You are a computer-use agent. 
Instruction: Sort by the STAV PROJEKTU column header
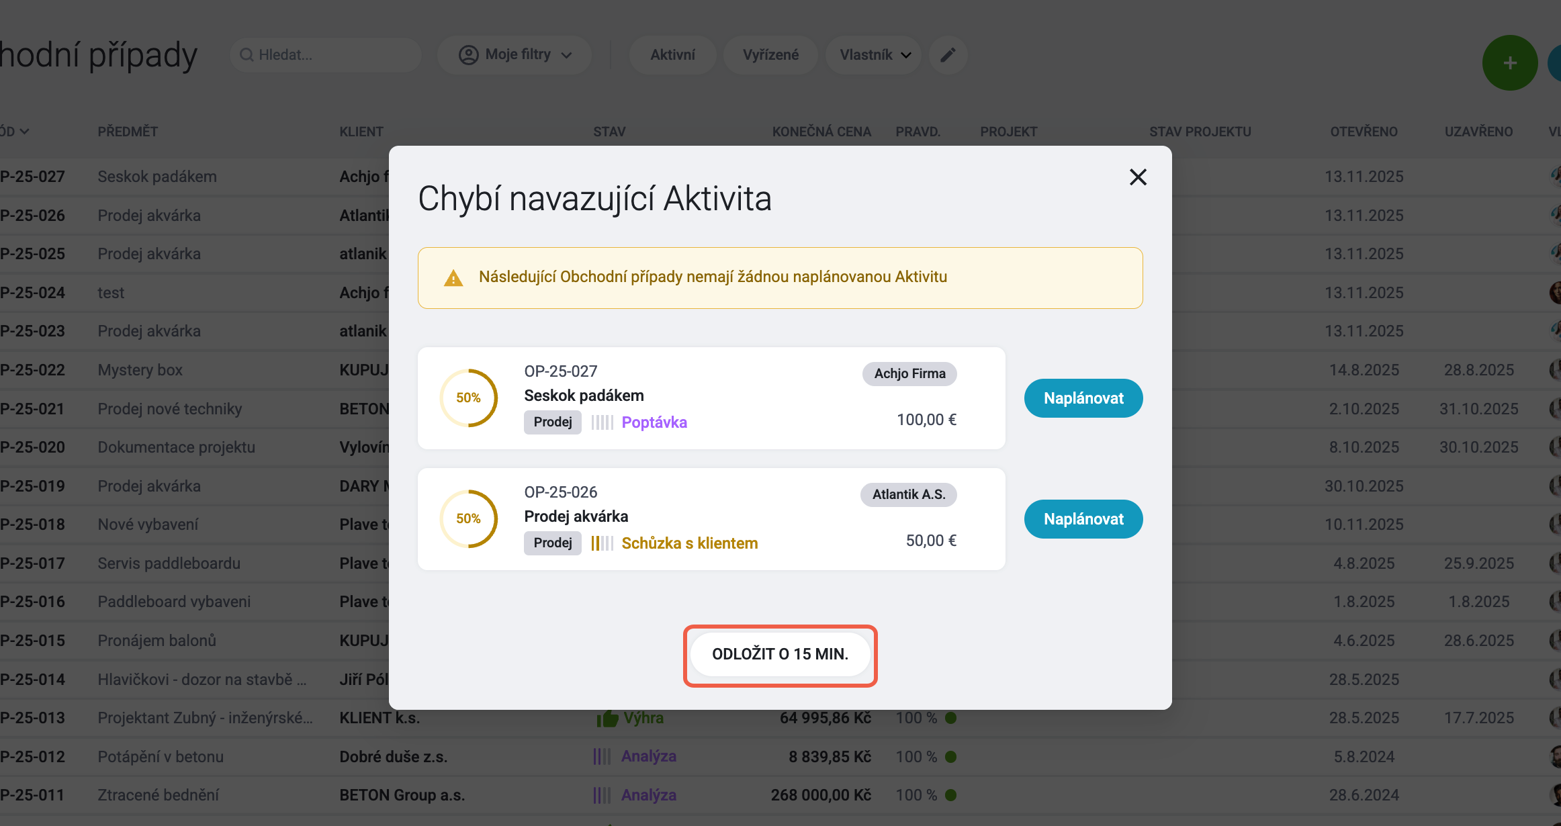pyautogui.click(x=1200, y=132)
